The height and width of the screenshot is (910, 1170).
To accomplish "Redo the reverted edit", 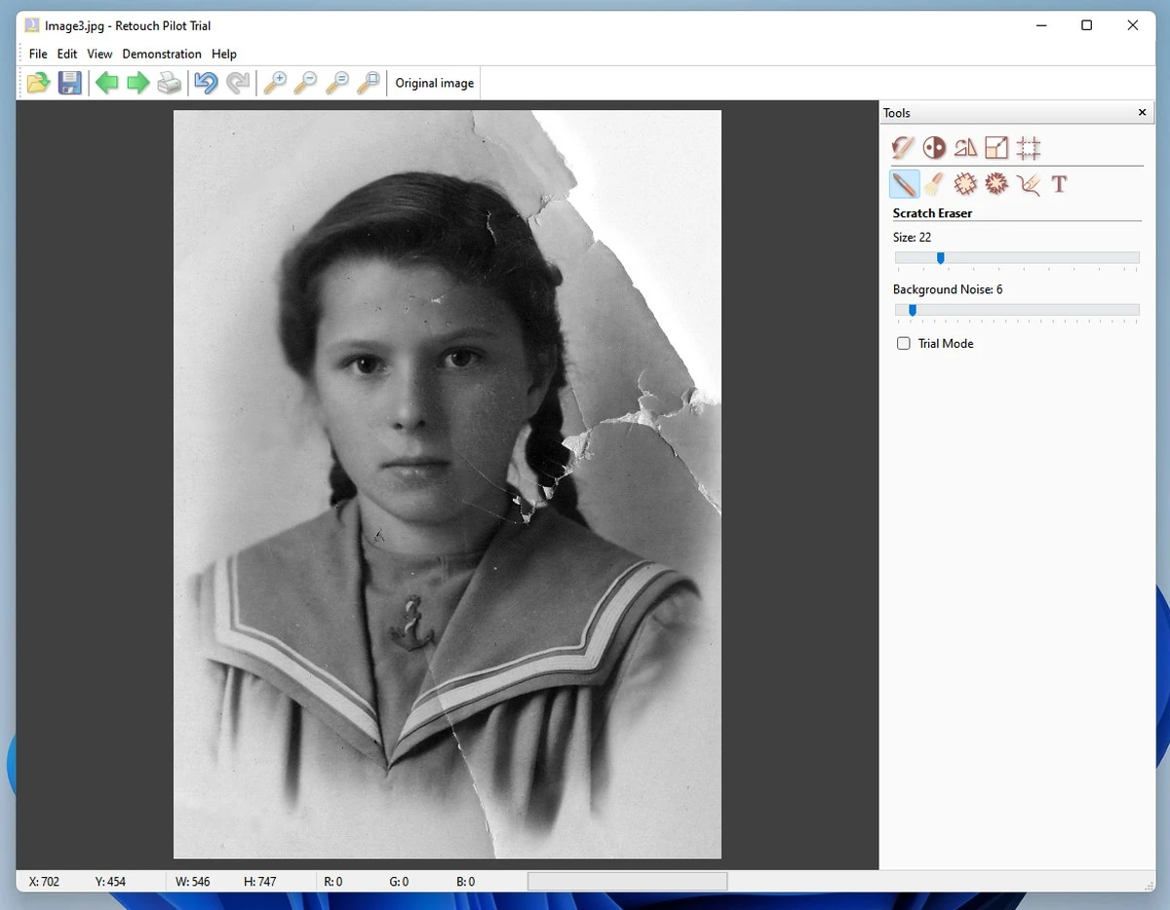I will [x=238, y=83].
